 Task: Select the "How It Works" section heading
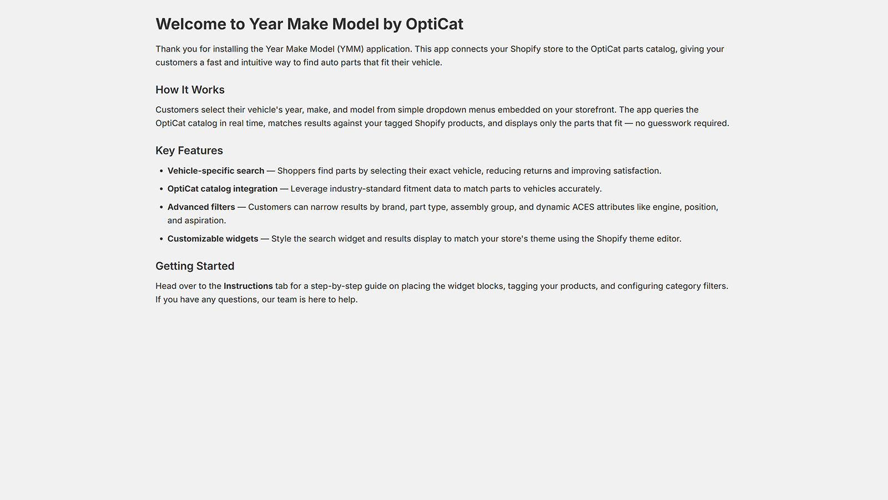click(190, 90)
